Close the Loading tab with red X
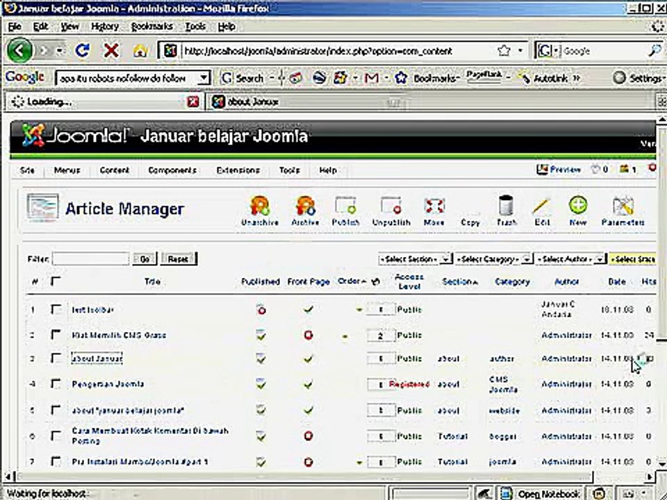 coord(193,101)
